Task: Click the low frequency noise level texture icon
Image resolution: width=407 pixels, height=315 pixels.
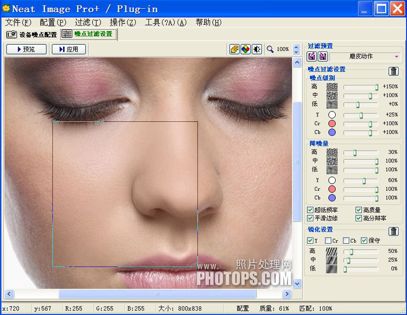Action: [332, 104]
